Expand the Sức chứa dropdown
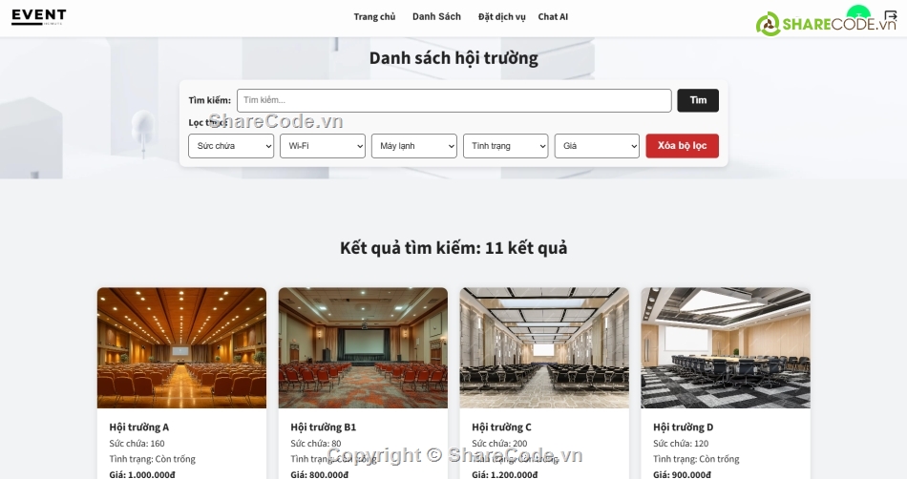Screen dimensions: 907x479 click(231, 146)
